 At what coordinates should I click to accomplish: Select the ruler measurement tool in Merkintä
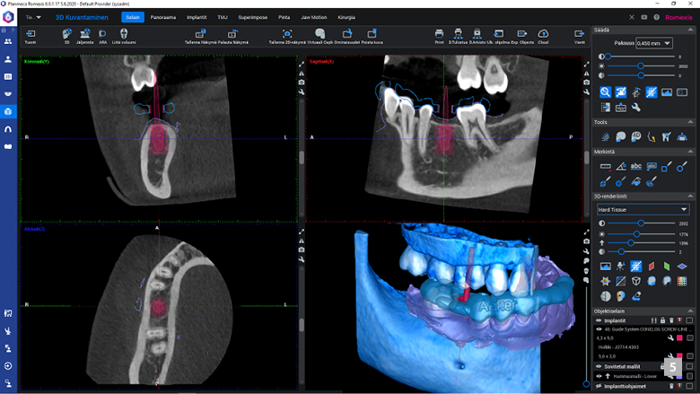(x=606, y=167)
